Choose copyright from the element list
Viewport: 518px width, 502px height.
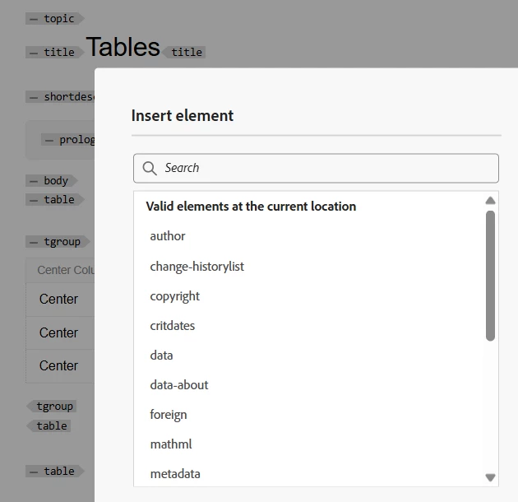pyautogui.click(x=174, y=296)
